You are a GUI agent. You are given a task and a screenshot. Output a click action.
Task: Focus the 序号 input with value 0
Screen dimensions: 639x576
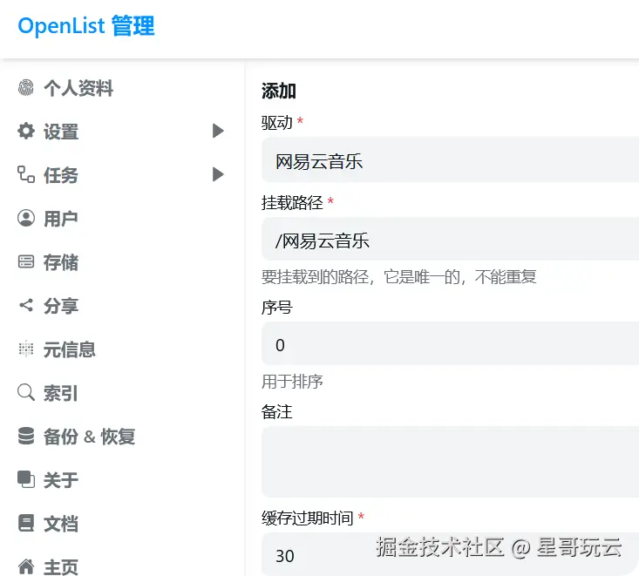(450, 343)
